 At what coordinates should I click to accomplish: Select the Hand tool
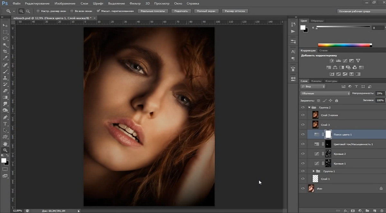tap(5, 144)
